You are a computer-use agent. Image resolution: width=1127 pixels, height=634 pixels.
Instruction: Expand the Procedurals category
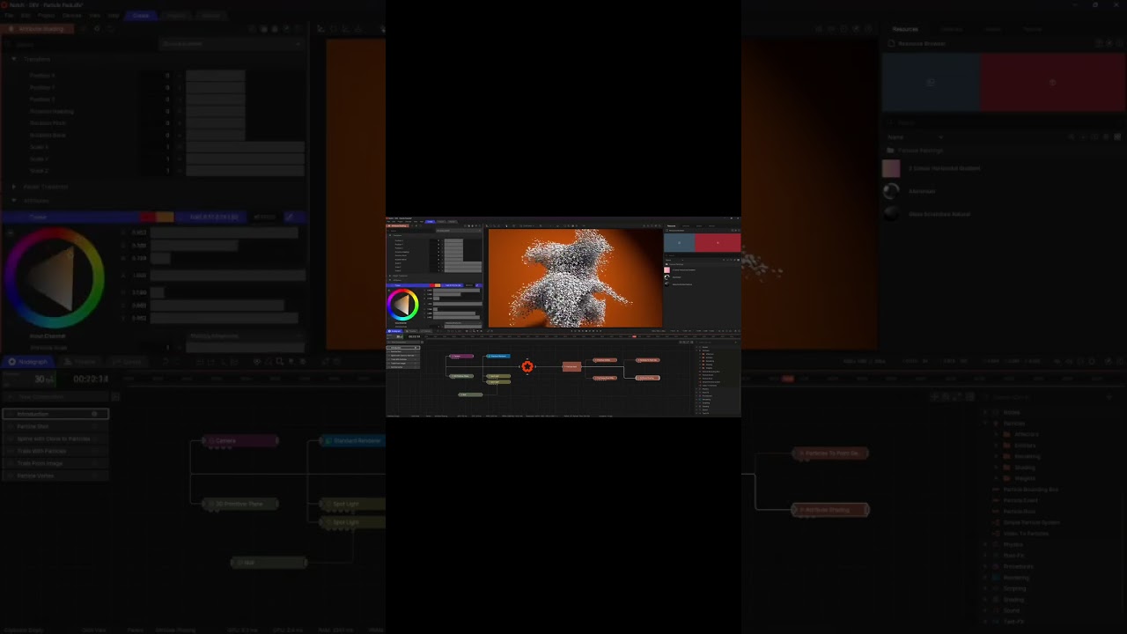[x=985, y=567]
